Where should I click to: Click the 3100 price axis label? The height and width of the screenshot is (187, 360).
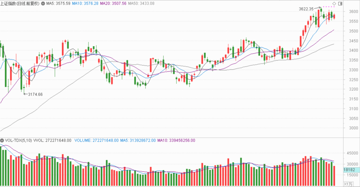click(353, 109)
